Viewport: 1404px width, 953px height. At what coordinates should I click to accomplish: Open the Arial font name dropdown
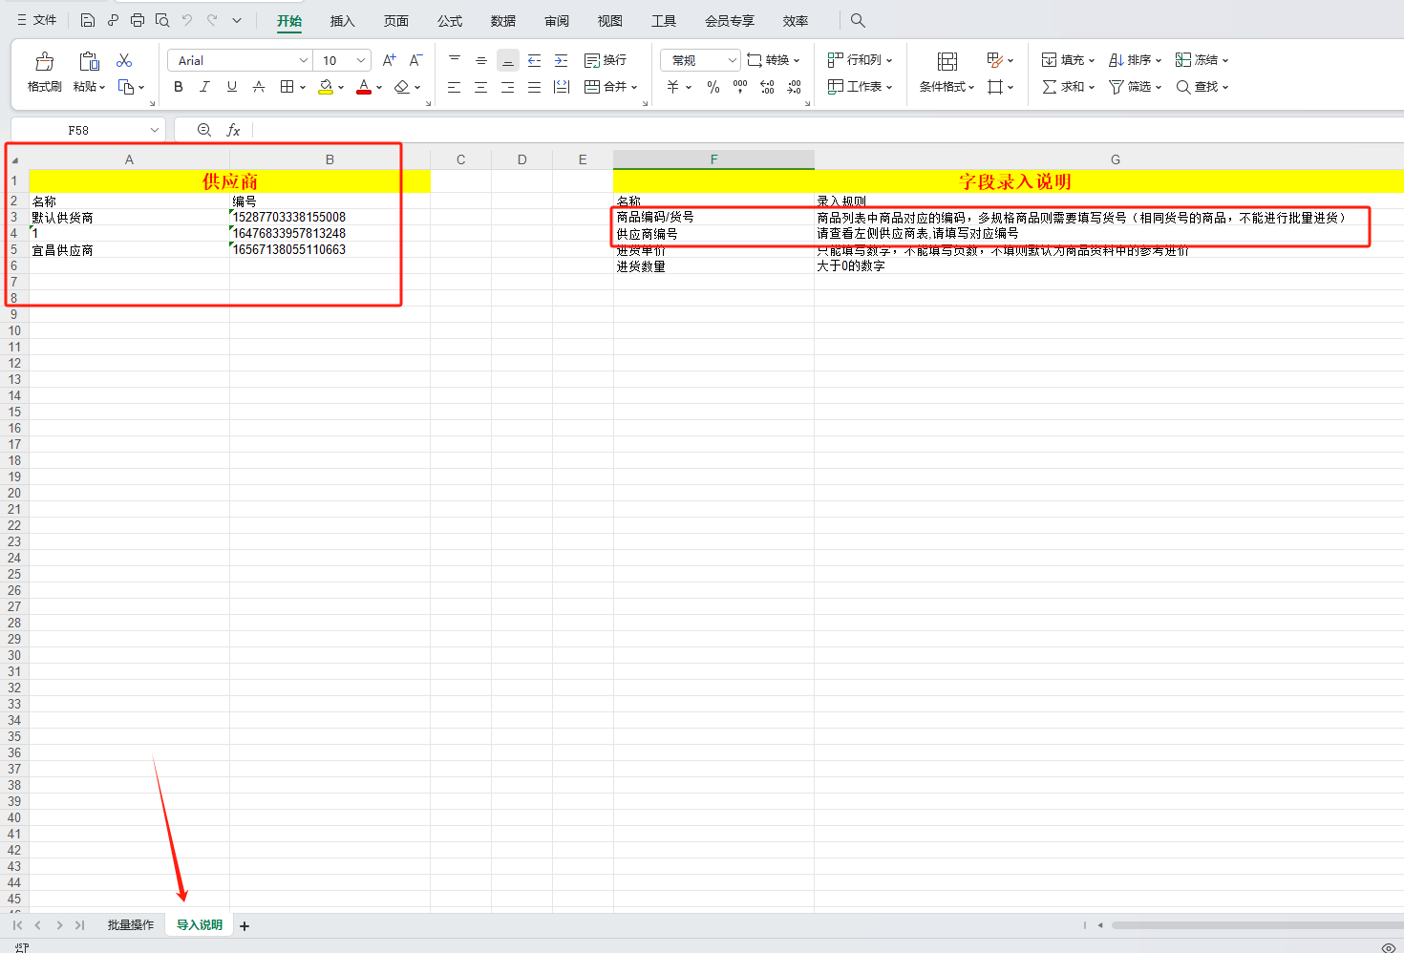(x=304, y=60)
